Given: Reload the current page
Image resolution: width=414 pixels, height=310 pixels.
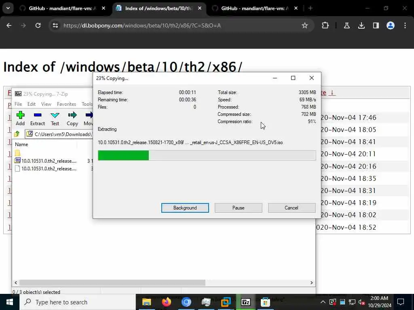Looking at the screenshot, I should coord(38,25).
